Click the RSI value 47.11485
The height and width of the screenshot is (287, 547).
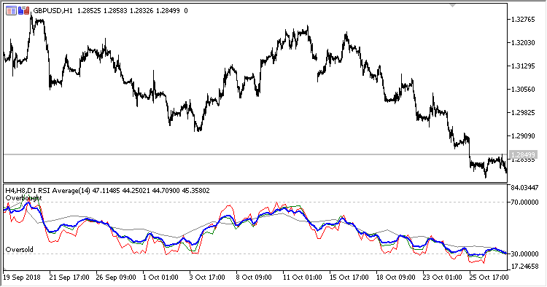click(x=106, y=191)
